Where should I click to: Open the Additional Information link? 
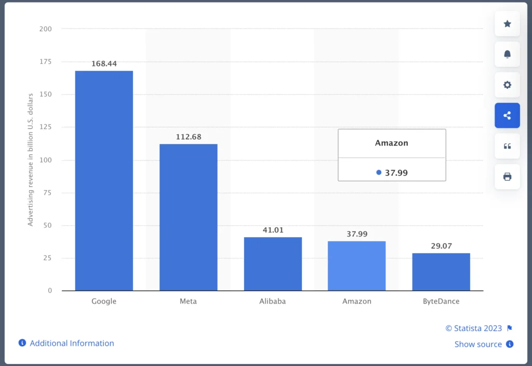[x=72, y=343]
